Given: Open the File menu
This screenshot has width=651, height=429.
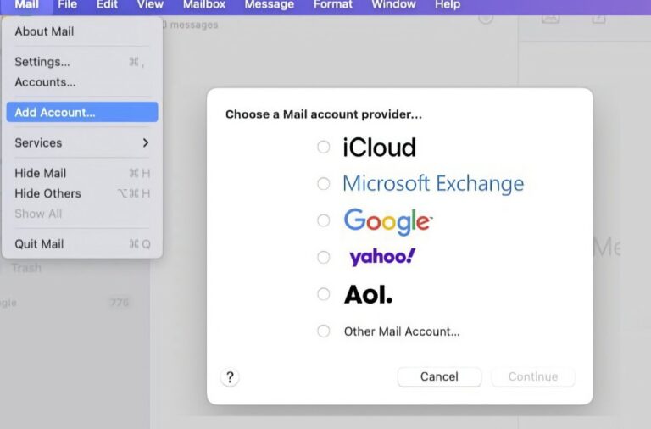Looking at the screenshot, I should (68, 5).
